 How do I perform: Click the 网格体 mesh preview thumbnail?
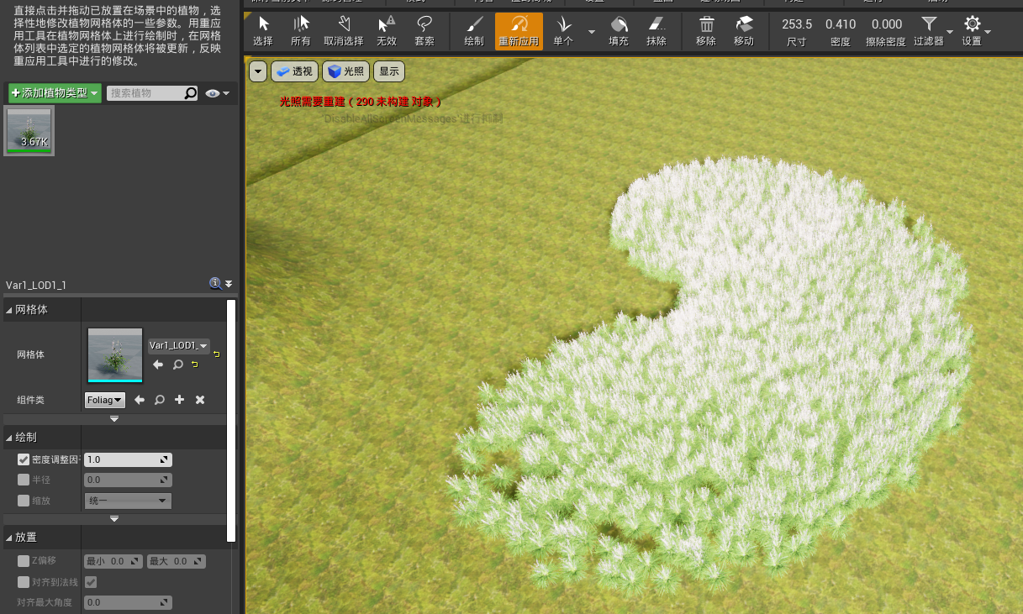tap(115, 355)
